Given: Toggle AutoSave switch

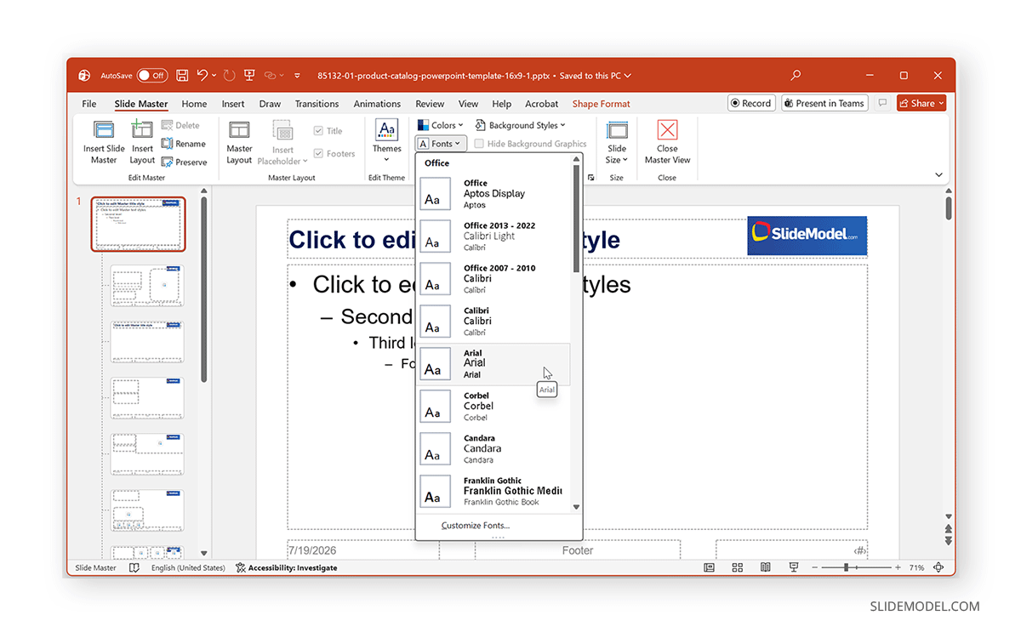Looking at the screenshot, I should 152,76.
